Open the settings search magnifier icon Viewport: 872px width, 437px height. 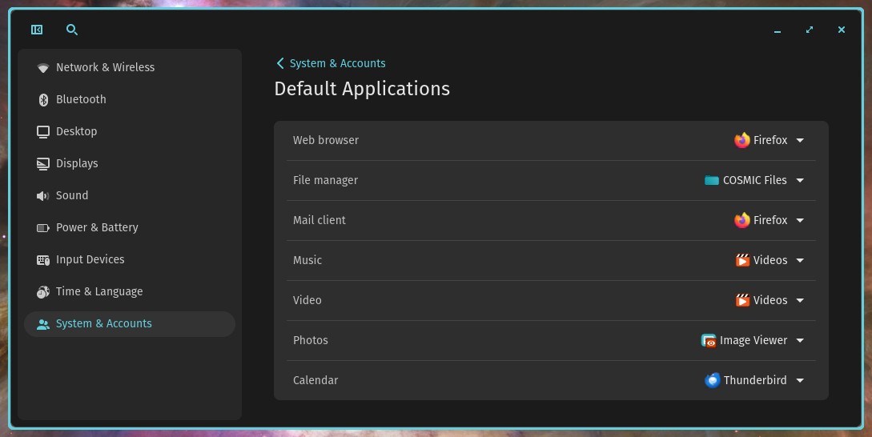(x=72, y=30)
